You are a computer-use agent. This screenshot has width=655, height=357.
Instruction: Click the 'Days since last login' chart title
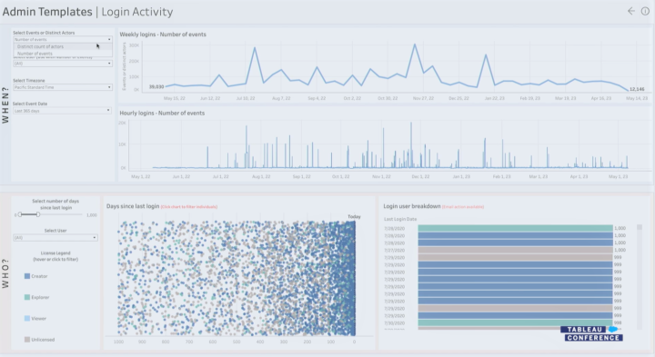click(x=133, y=206)
